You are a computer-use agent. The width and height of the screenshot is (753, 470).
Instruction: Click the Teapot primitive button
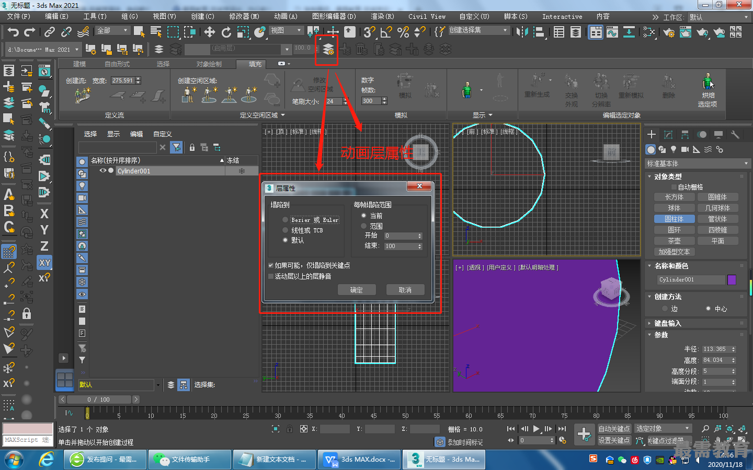(674, 241)
